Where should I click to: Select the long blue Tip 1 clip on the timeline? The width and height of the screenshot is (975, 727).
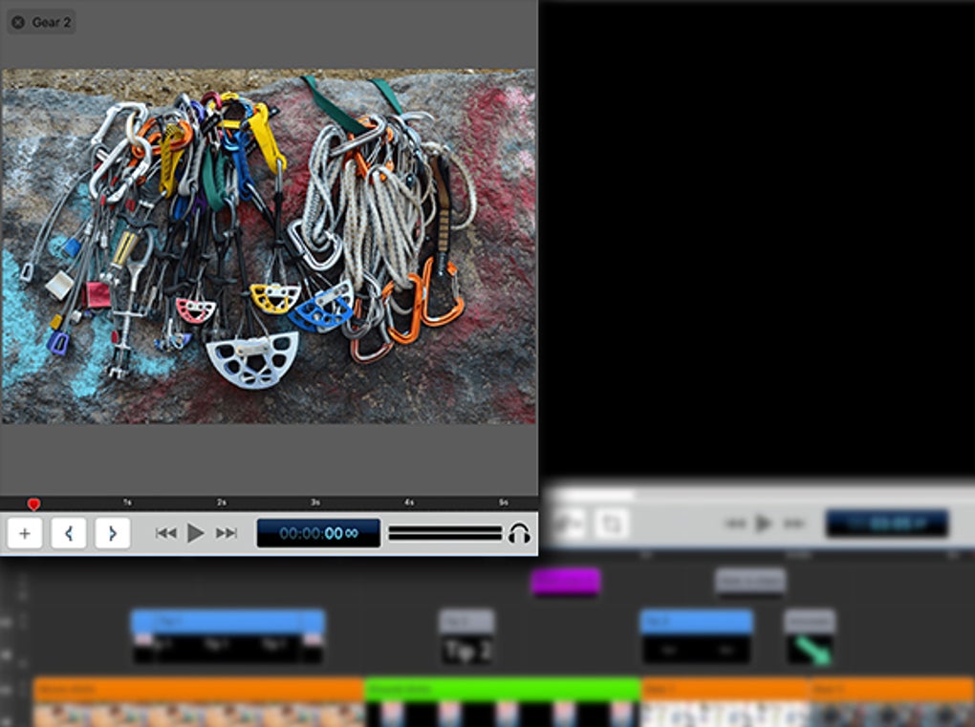(227, 637)
